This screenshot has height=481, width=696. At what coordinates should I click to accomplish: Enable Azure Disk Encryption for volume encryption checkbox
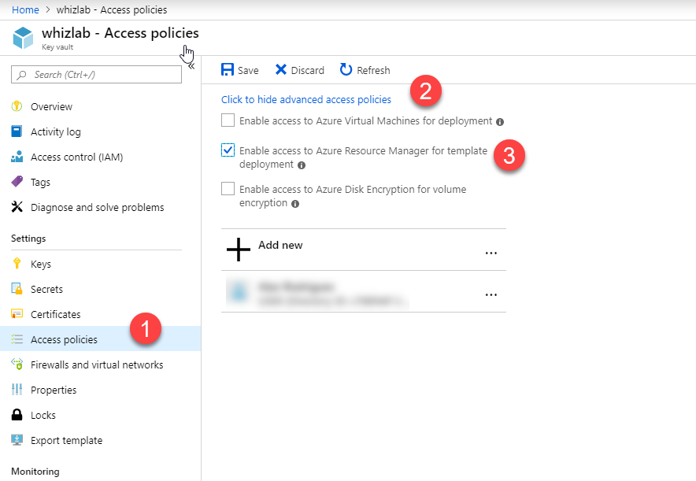point(228,189)
